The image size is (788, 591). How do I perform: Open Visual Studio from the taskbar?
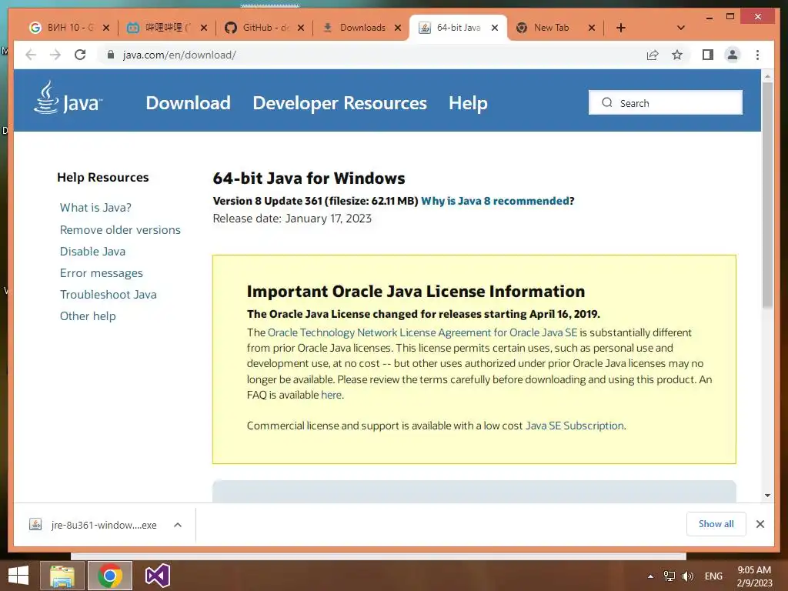[x=157, y=576]
